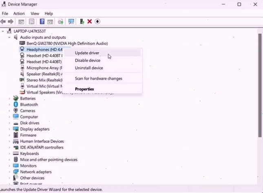Click the printer update driver toolbar icon
263x193 pixels.
coord(60,22)
